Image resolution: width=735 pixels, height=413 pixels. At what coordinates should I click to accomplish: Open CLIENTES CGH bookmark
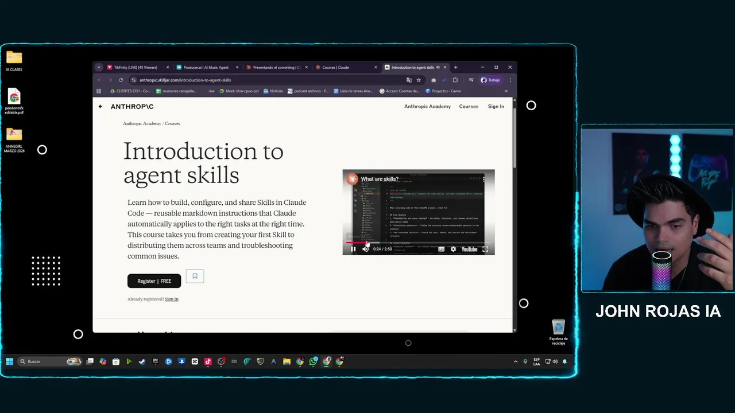[130, 91]
